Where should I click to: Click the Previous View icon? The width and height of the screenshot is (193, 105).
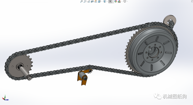click(x=89, y=1)
